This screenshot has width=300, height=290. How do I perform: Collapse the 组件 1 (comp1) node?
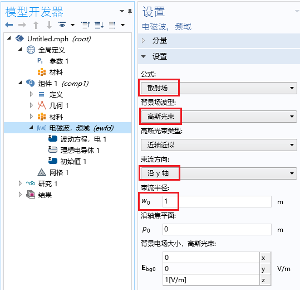[x=20, y=83]
